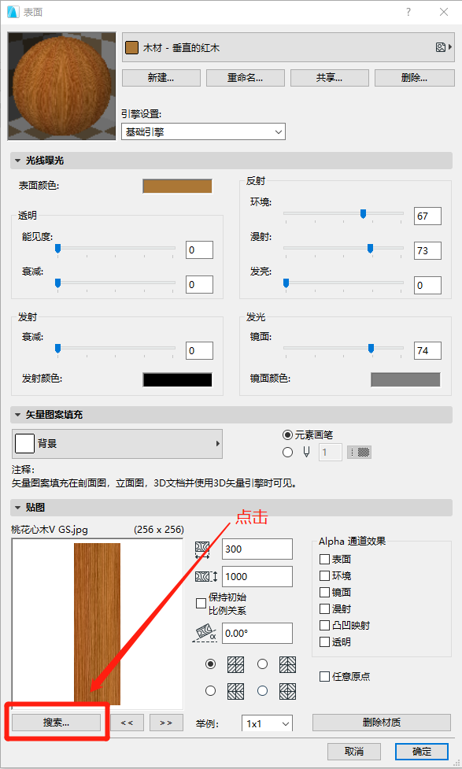Check Alpha channel 凸凹映射 checkbox
Screen dimensions: 462x769
(324, 625)
